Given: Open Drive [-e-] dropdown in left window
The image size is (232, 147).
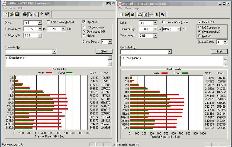Looking at the screenshot, I should 40,23.
